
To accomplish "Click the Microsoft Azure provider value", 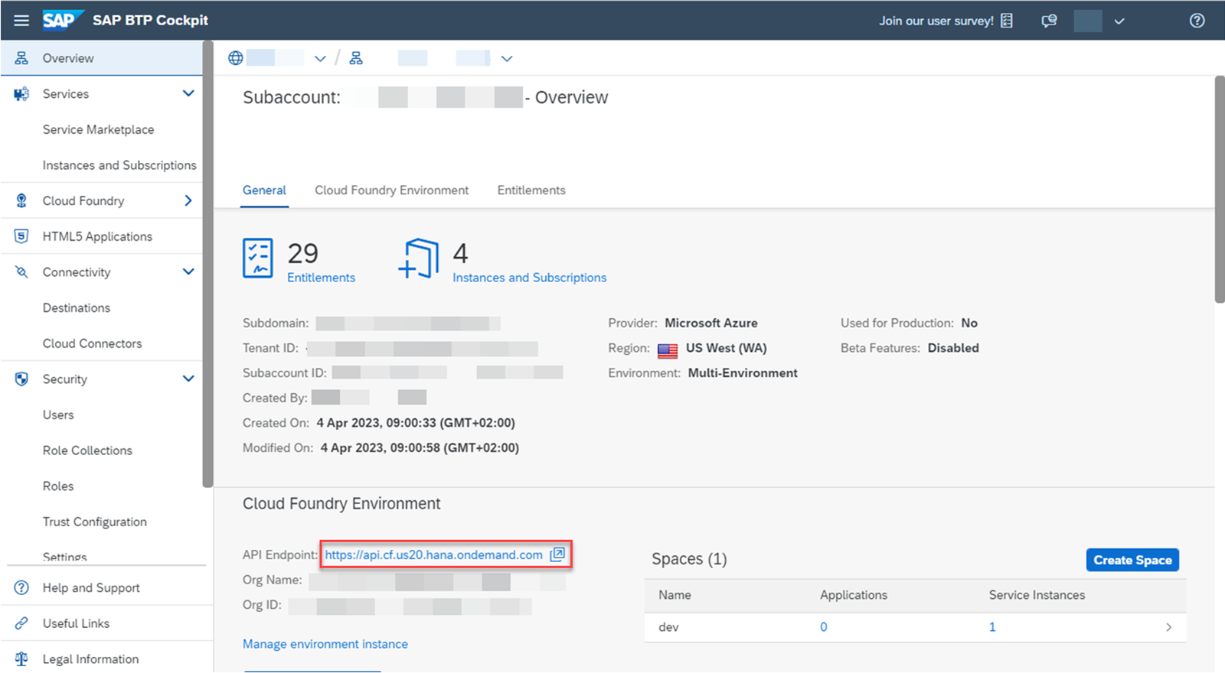I will click(x=711, y=323).
